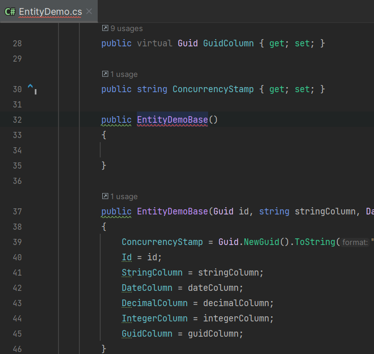Click line number 32 in the gutter
The height and width of the screenshot is (354, 374).
(x=17, y=120)
